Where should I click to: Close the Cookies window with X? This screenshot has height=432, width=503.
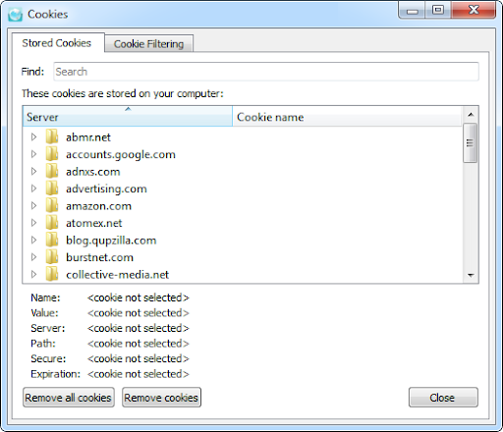(474, 11)
